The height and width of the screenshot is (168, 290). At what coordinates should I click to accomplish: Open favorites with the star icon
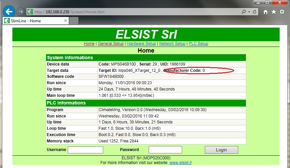tap(274, 12)
